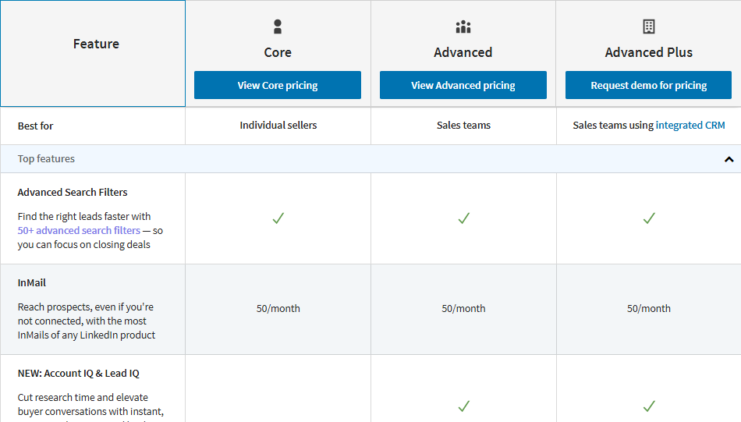Click the Top features section label
The width and height of the screenshot is (741, 422).
(x=46, y=159)
